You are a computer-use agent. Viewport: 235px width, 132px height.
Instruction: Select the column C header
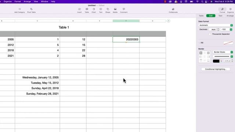[x=37, y=21]
